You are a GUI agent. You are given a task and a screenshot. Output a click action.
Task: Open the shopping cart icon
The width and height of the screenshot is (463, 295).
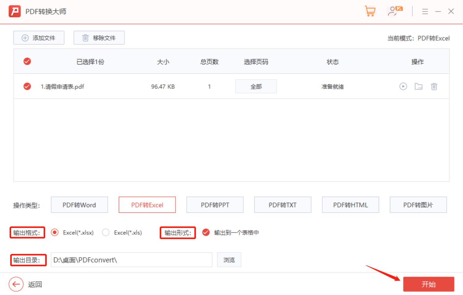[x=370, y=11]
